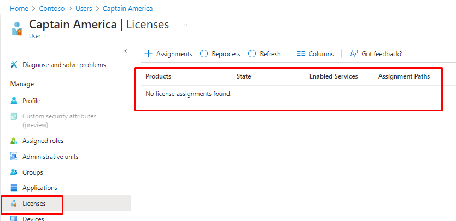Open Assignments to add licenses

[x=168, y=54]
